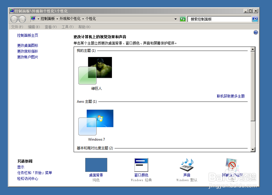Click the Aero 主题 (1) group header
This screenshot has width=272, height=195.
coord(87,101)
